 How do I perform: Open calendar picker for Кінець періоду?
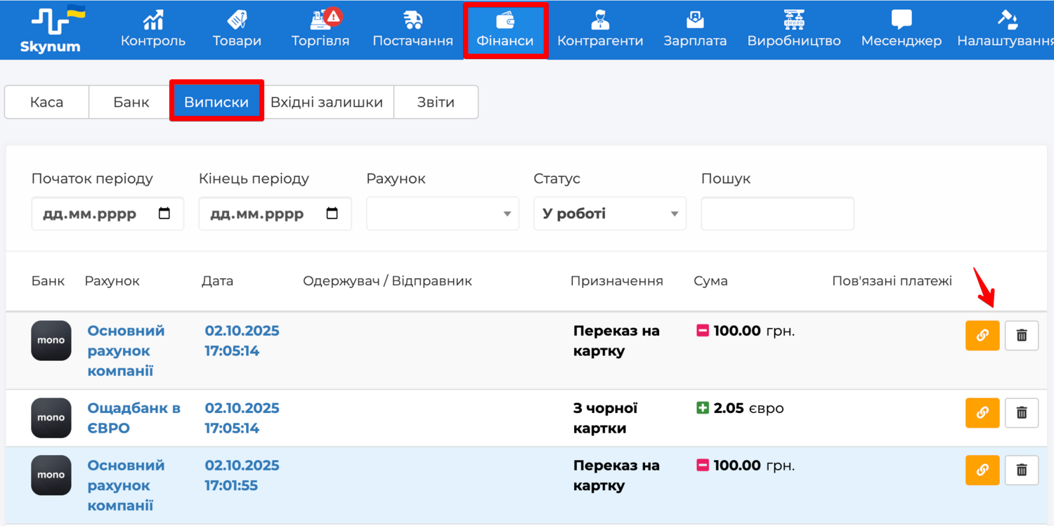332,213
